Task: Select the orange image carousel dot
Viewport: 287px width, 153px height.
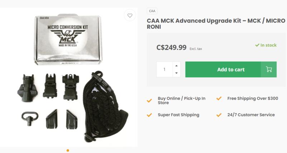Action: pyautogui.click(x=68, y=150)
